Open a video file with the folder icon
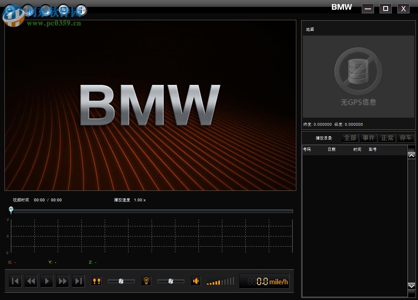 click(10, 10)
